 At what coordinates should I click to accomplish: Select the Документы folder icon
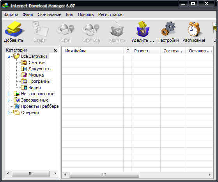click(x=24, y=69)
